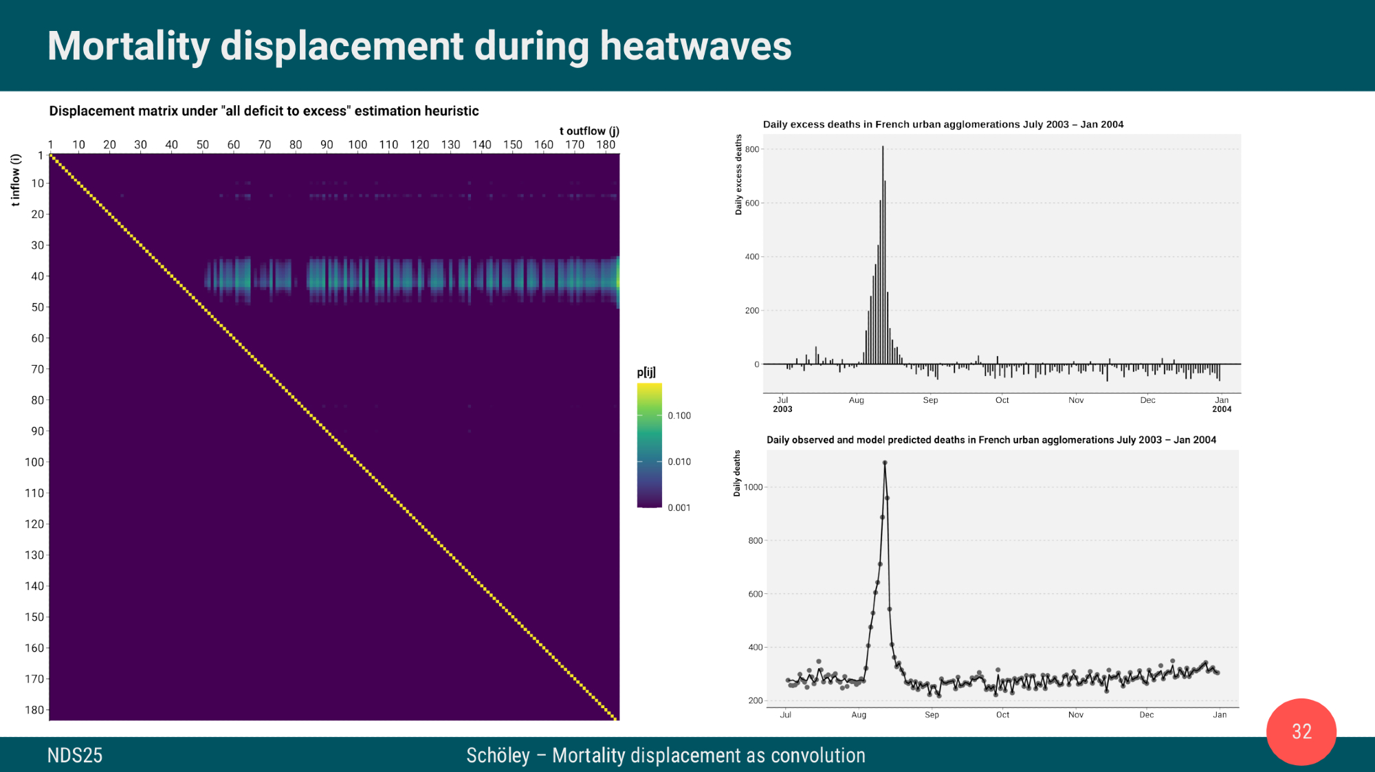
Task: Click the 't inflow (i)' axis label
Action: [15, 179]
